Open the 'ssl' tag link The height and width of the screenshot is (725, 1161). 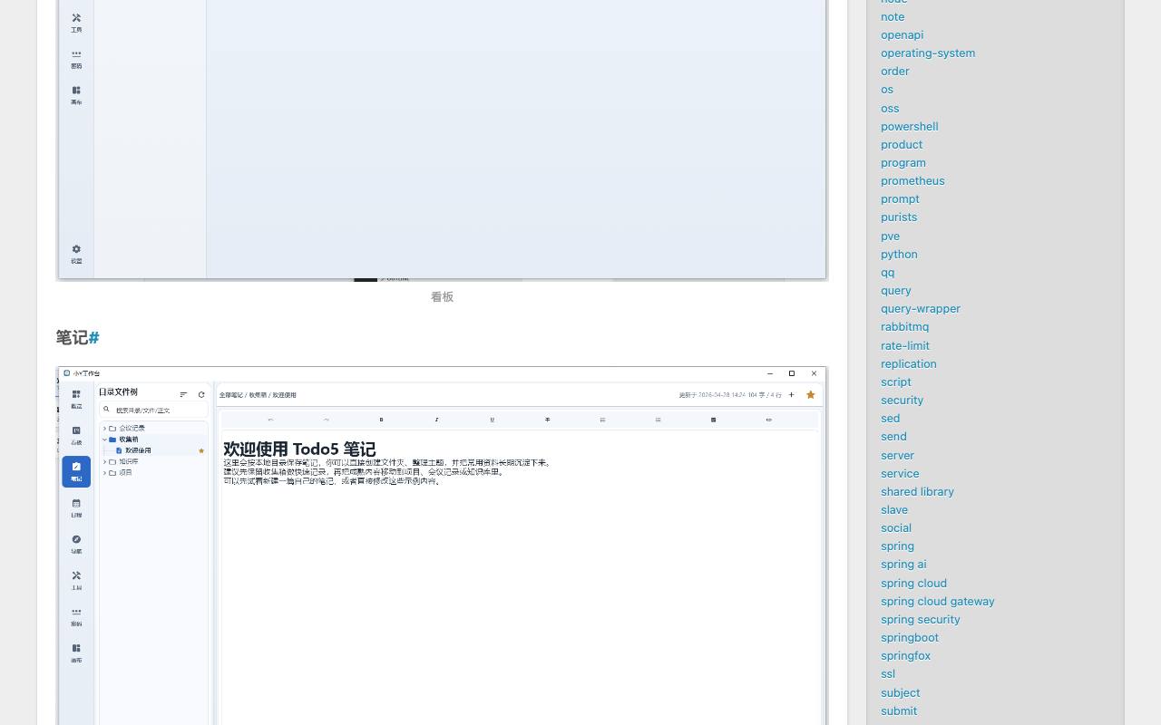pyautogui.click(x=887, y=673)
